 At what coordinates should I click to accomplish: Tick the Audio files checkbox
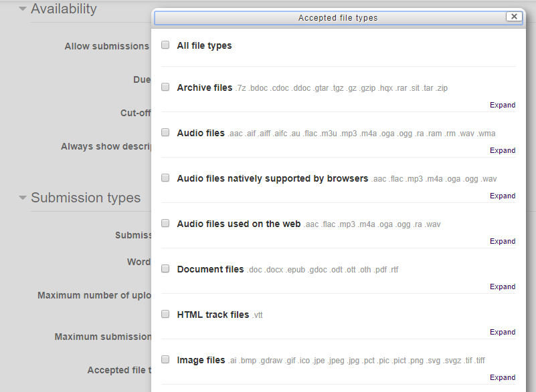(x=165, y=132)
